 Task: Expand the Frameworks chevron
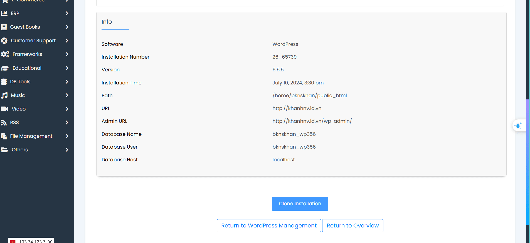click(67, 54)
